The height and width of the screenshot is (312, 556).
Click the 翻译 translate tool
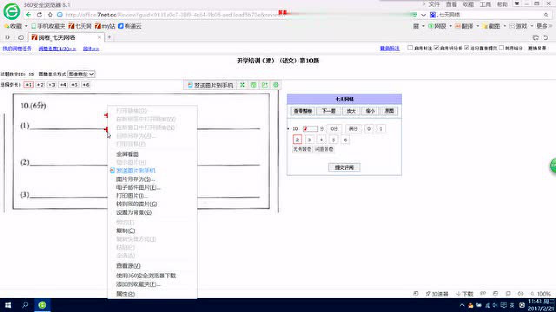pos(464,26)
